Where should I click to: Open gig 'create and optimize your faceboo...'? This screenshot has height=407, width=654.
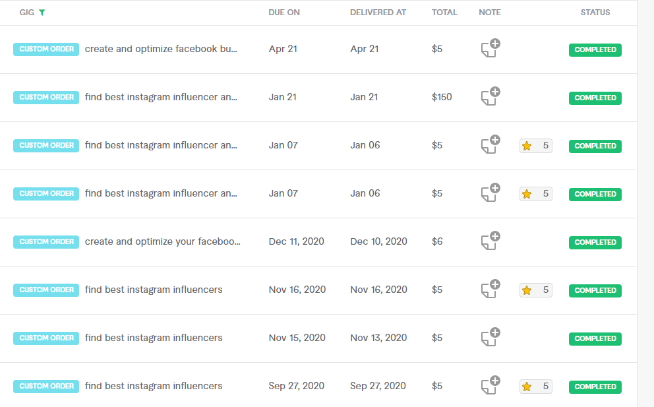pyautogui.click(x=163, y=241)
